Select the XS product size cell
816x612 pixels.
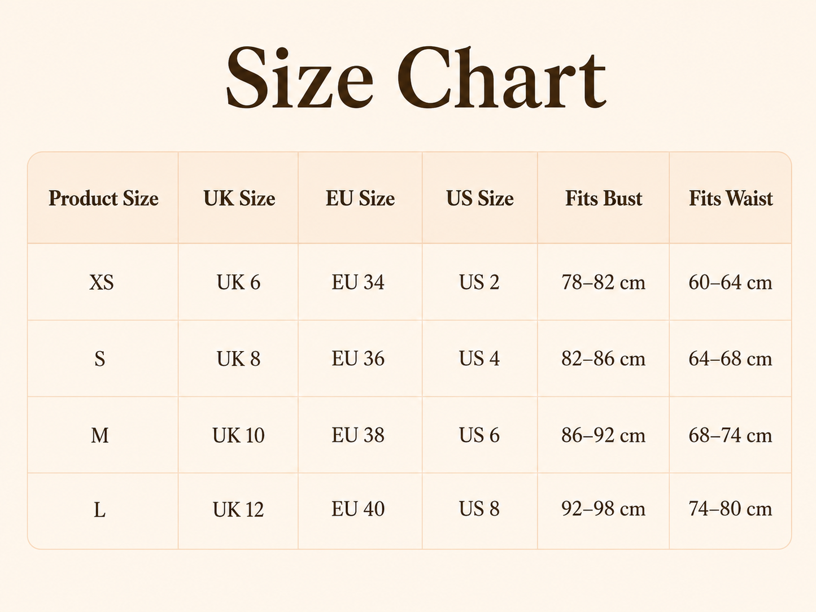102,282
